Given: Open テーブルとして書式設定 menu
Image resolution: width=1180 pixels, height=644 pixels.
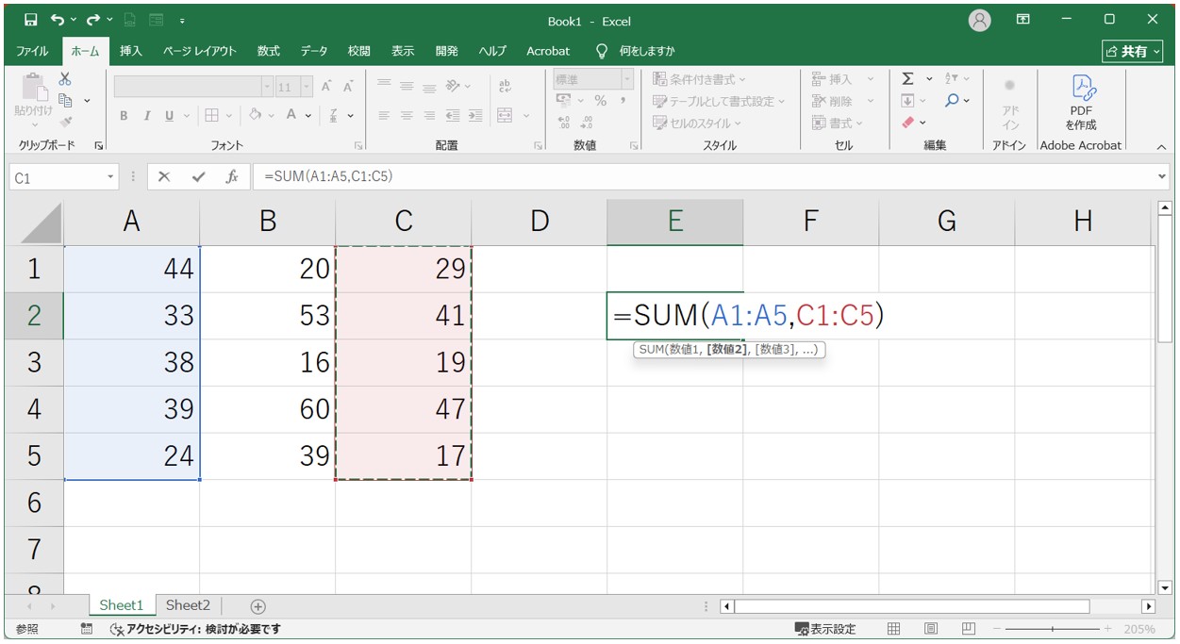Looking at the screenshot, I should 720,101.
